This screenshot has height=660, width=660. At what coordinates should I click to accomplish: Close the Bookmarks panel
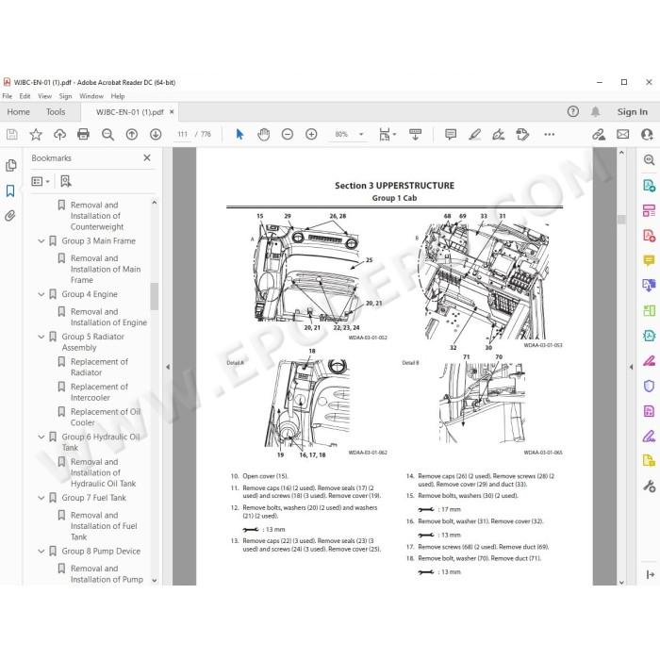pyautogui.click(x=147, y=157)
